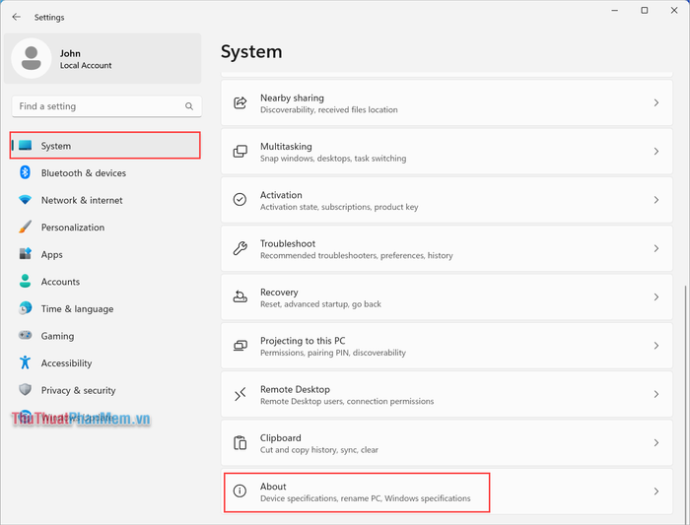The height and width of the screenshot is (525, 690).
Task: Maximize the Settings window
Action: [645, 10]
